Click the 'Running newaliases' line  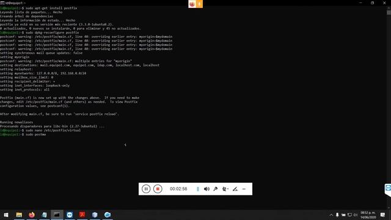click(16, 122)
